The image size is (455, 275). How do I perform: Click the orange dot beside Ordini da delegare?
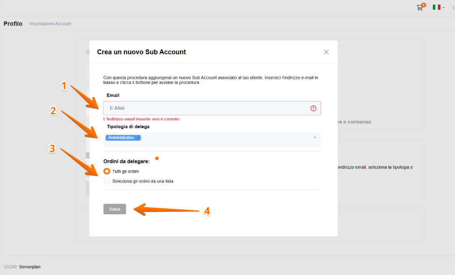pos(157,159)
